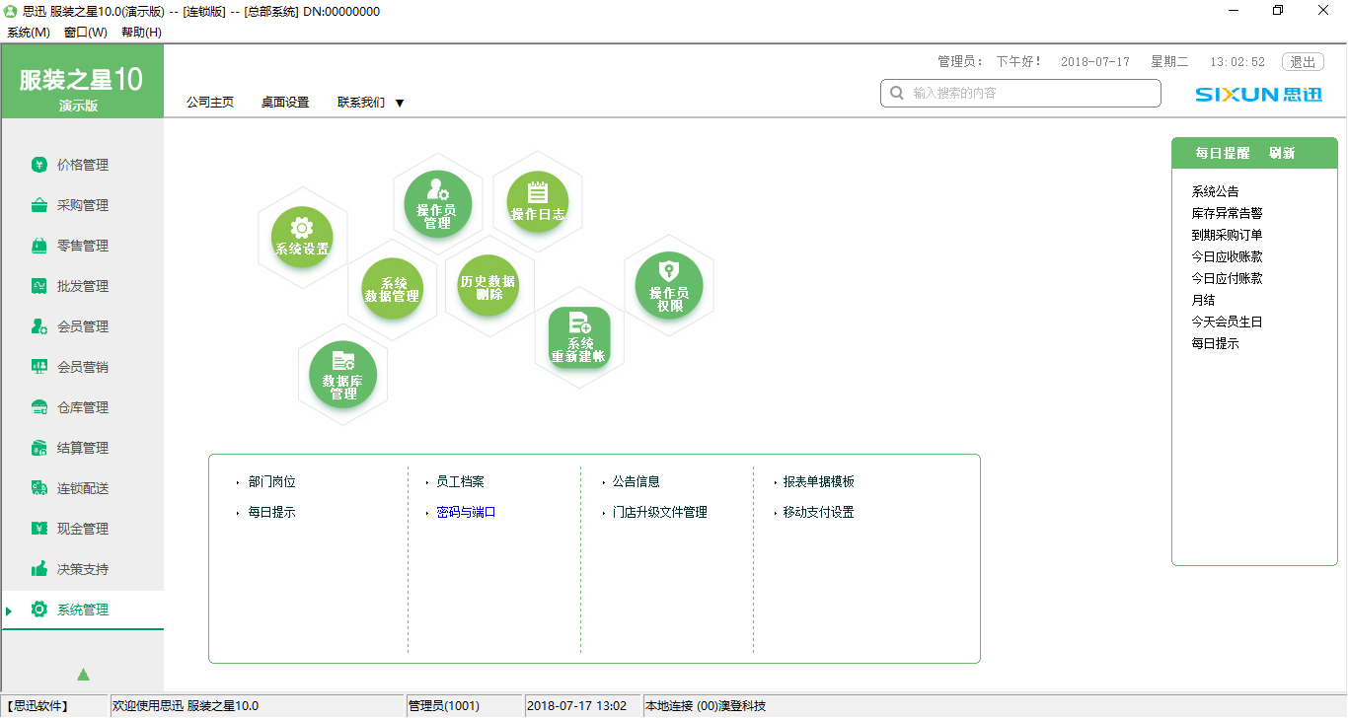
Task: Click the 【思迅软件】 status bar label
Action: [x=37, y=706]
